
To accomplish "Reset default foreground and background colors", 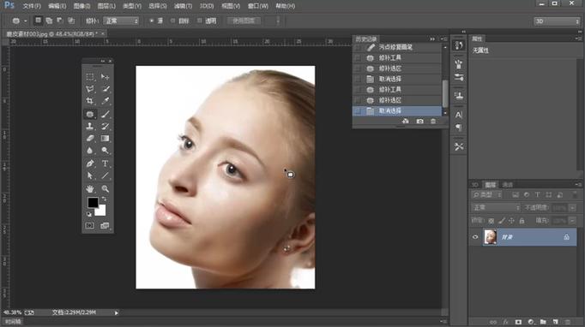I will [89, 214].
